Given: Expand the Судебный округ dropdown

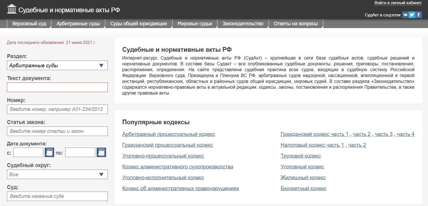Looking at the screenshot, I should (x=57, y=175).
